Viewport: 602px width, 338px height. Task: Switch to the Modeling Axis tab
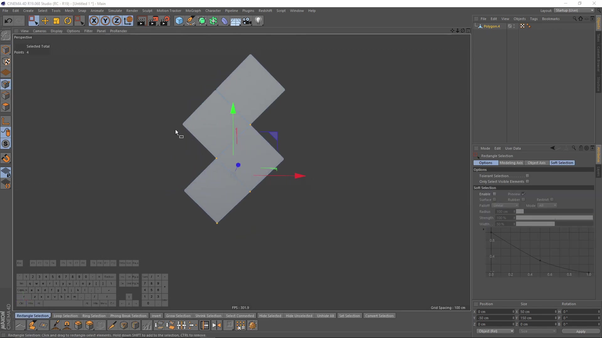511,163
